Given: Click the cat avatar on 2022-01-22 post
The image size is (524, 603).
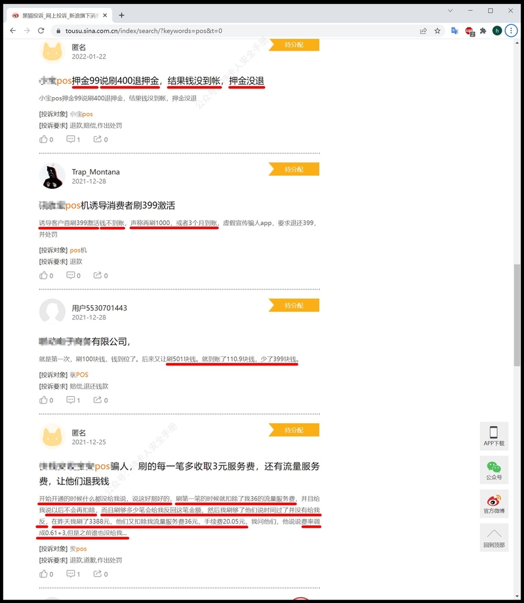Looking at the screenshot, I should 52,51.
